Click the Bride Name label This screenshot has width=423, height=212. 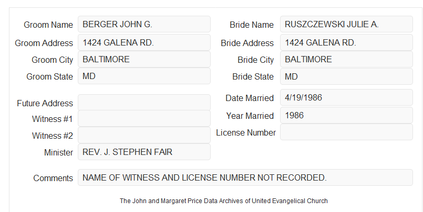click(252, 25)
